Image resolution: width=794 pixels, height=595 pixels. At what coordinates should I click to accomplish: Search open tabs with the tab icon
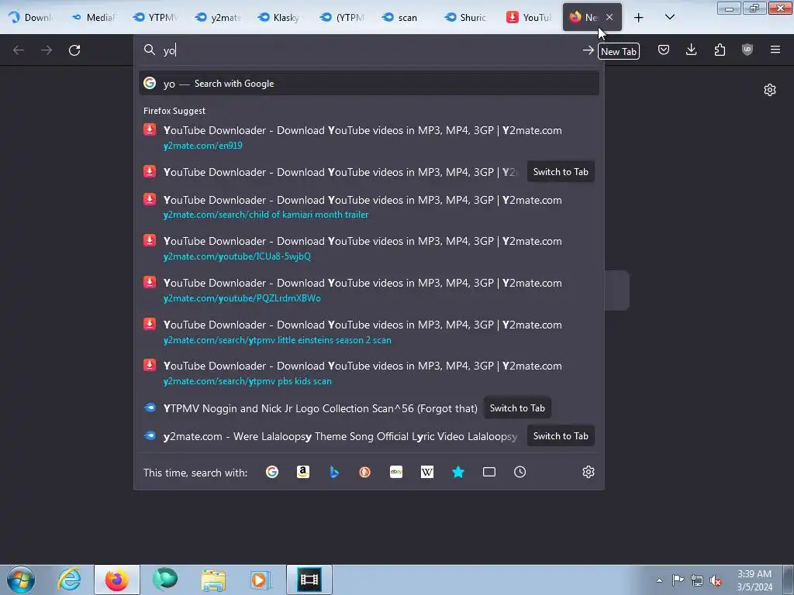click(x=489, y=472)
